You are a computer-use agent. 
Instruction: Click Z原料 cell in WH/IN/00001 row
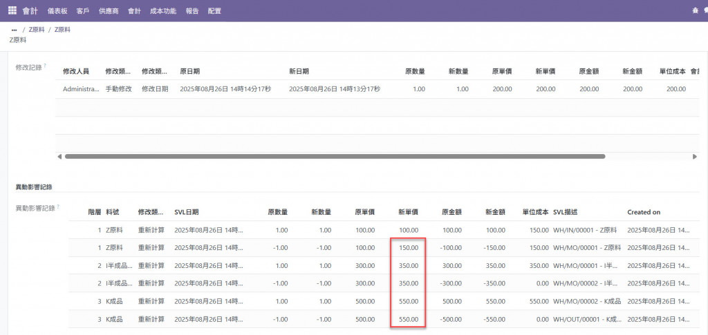[x=114, y=230]
